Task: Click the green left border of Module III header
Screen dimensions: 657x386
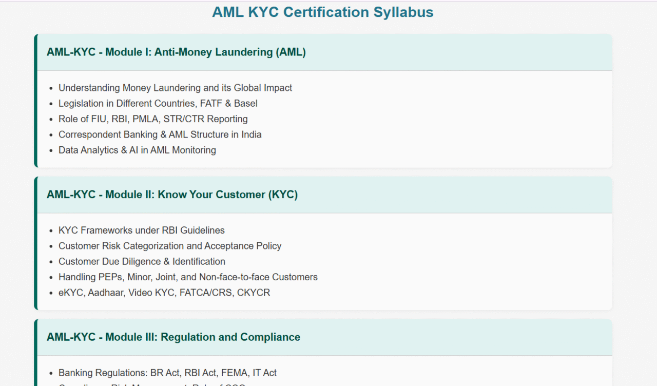Action: tap(36, 337)
